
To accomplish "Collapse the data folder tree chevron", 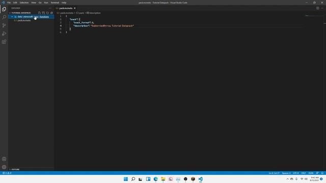I will click(x=12, y=17).
